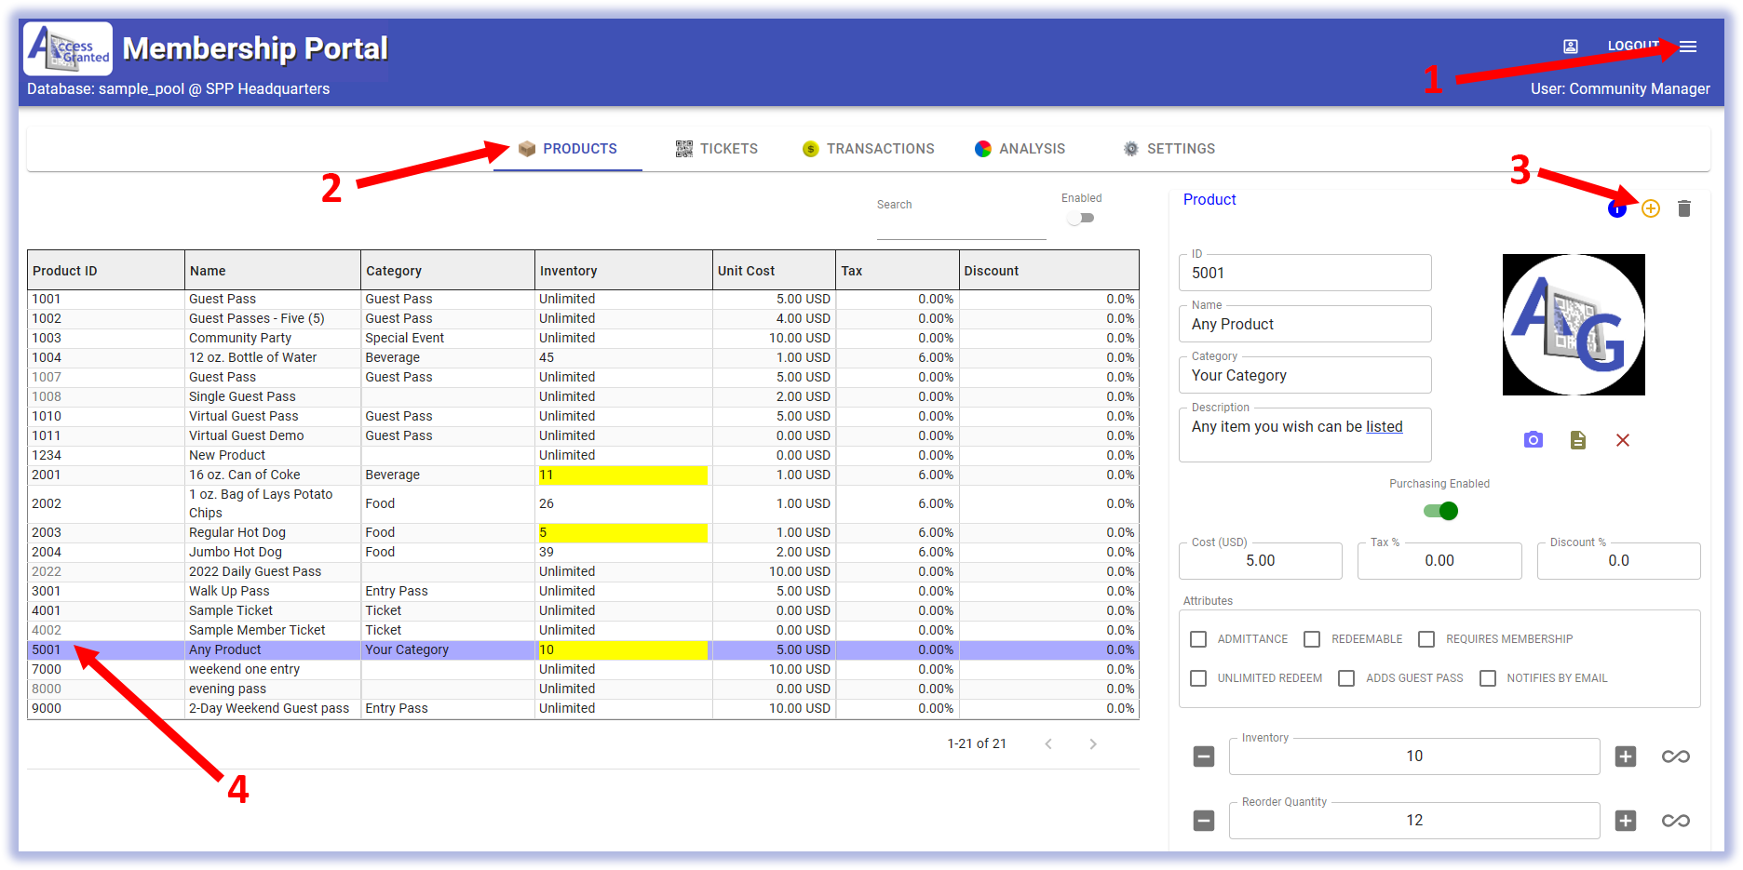1743x870 pixels.
Task: Click the green file icon under product image
Action: (x=1577, y=440)
